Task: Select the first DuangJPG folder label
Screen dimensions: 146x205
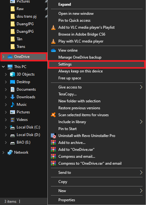Action: [25, 24]
